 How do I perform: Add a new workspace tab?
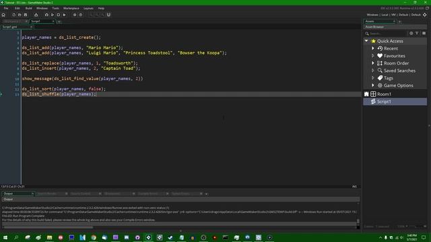pos(59,22)
